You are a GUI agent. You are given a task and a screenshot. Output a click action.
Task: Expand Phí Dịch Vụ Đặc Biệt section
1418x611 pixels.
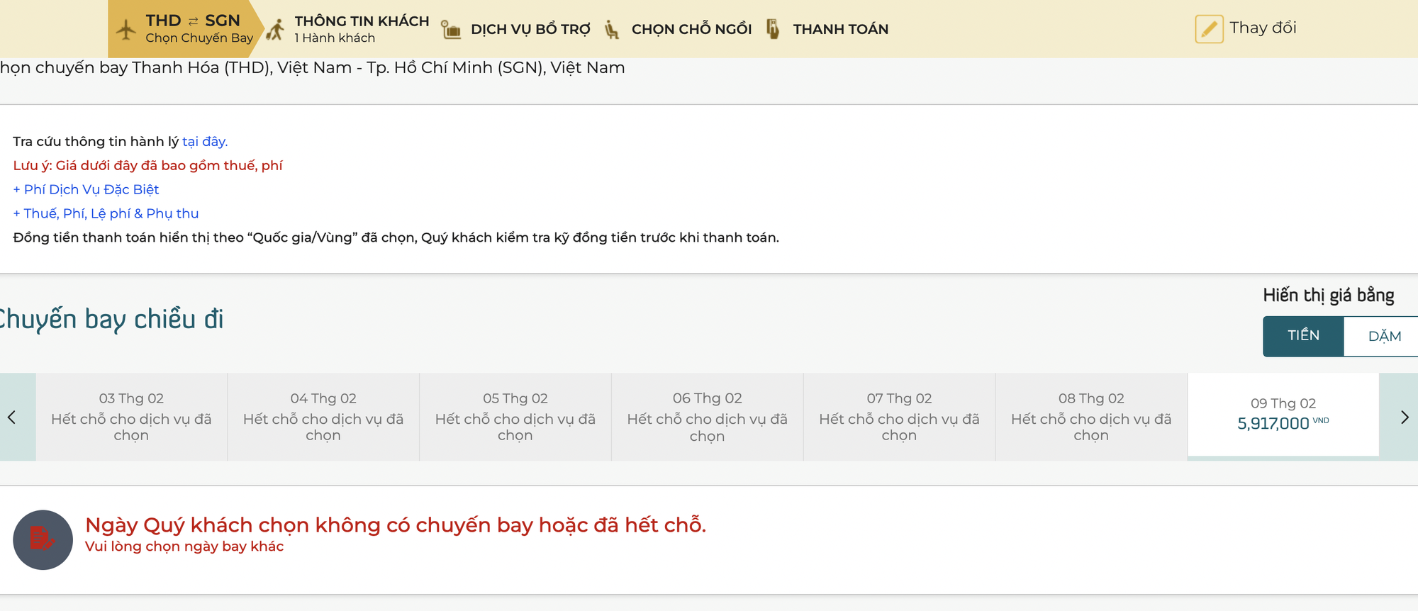86,189
